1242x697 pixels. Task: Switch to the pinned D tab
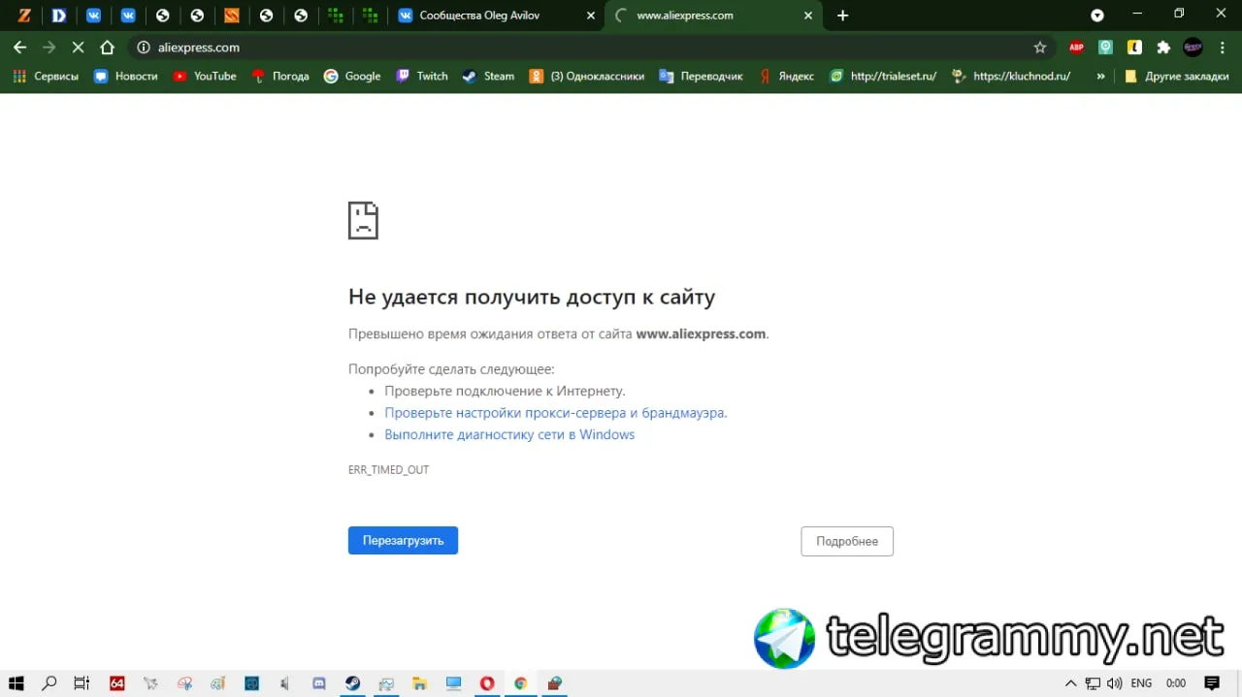(59, 16)
